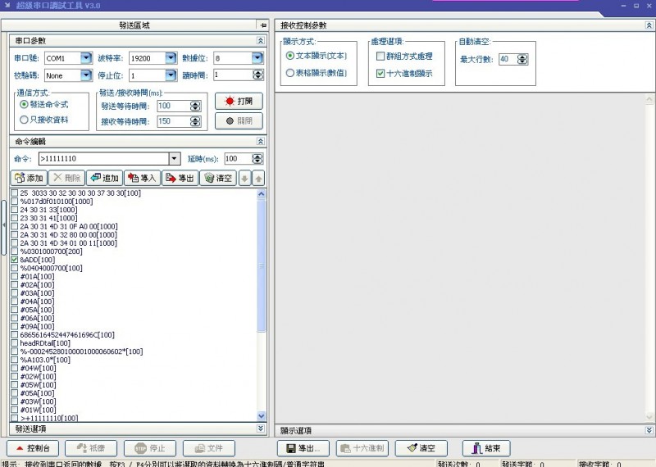The image size is (656, 467).
Task: Adjust the 接收等待時間 spinner
Action: point(195,121)
